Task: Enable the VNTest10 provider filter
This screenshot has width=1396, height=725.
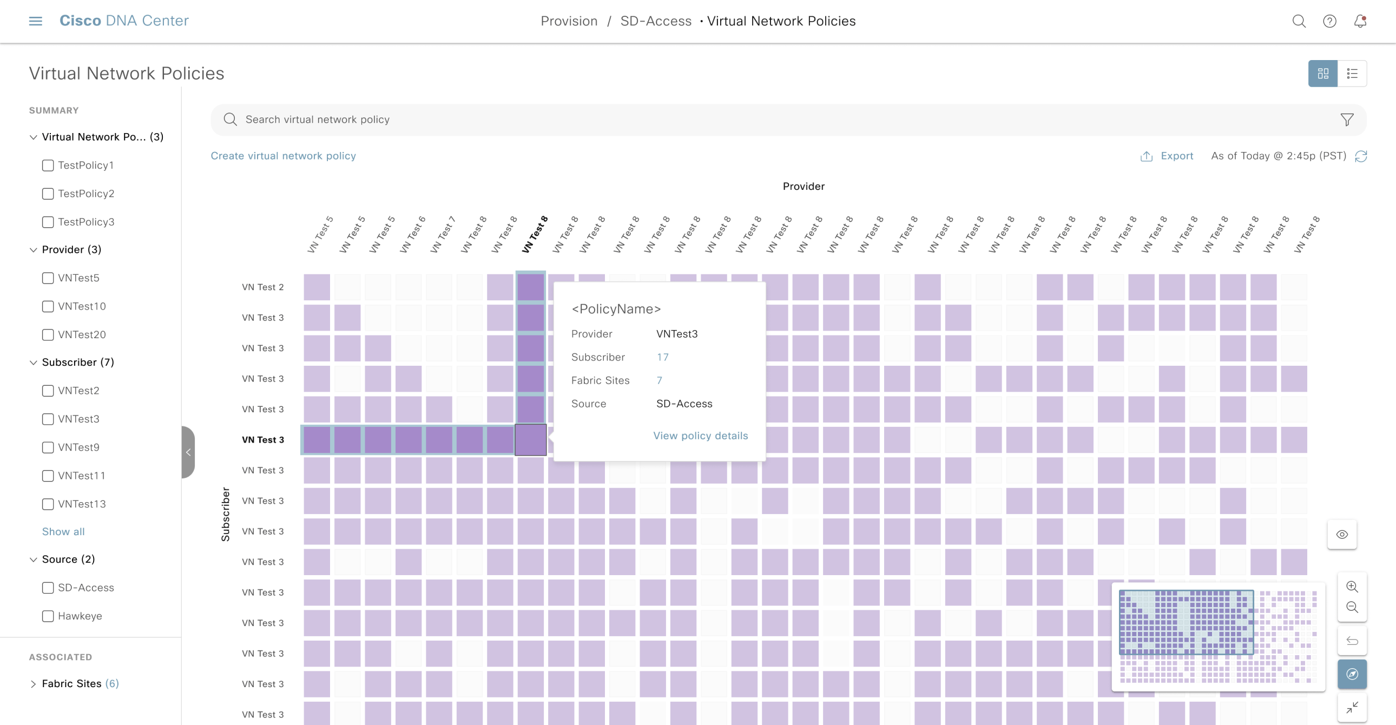Action: [x=48, y=306]
